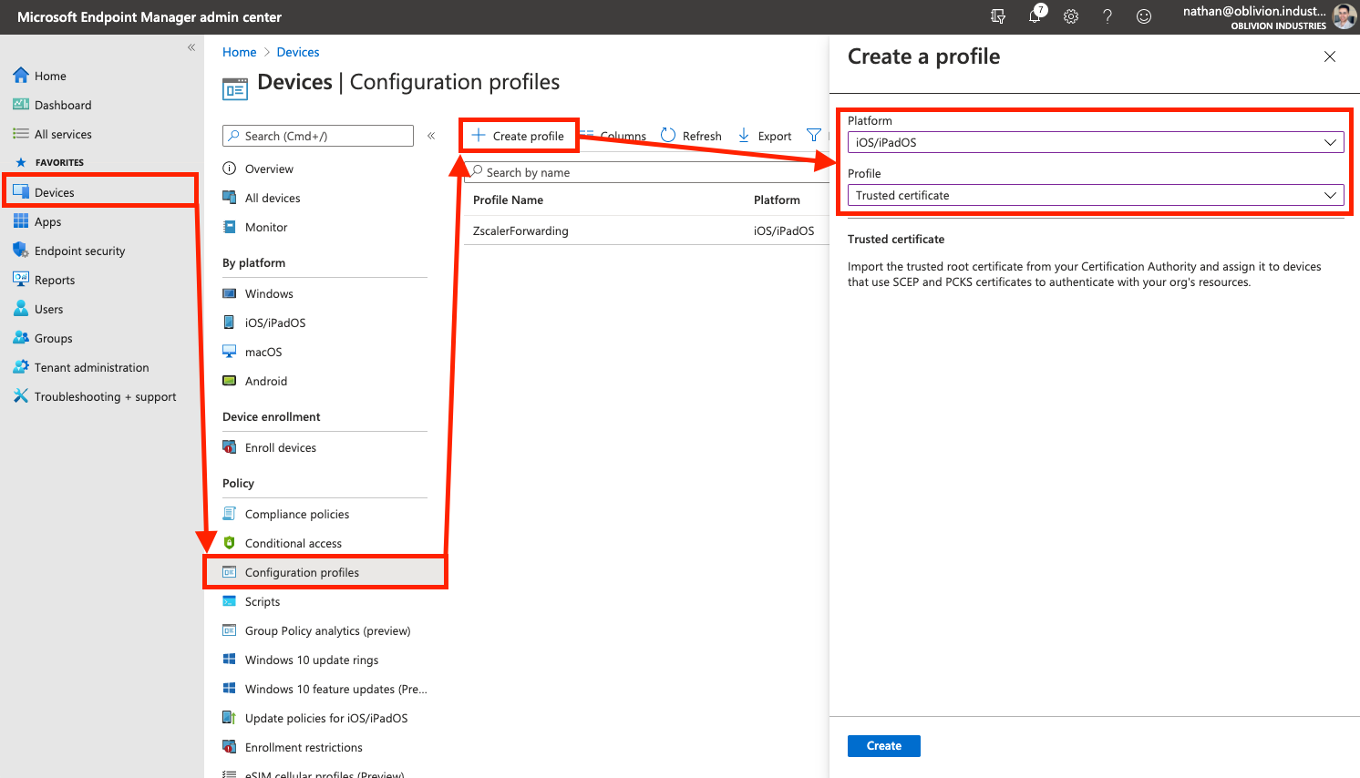Click the Home breadcrumb link
The image size is (1360, 778).
[239, 52]
